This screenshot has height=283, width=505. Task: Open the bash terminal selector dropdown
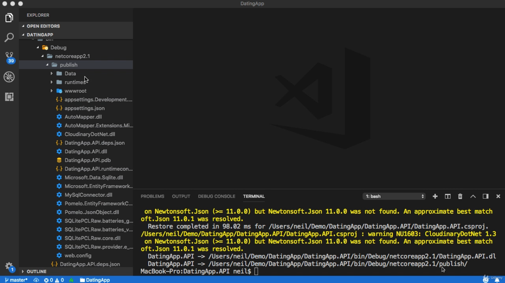[394, 196]
